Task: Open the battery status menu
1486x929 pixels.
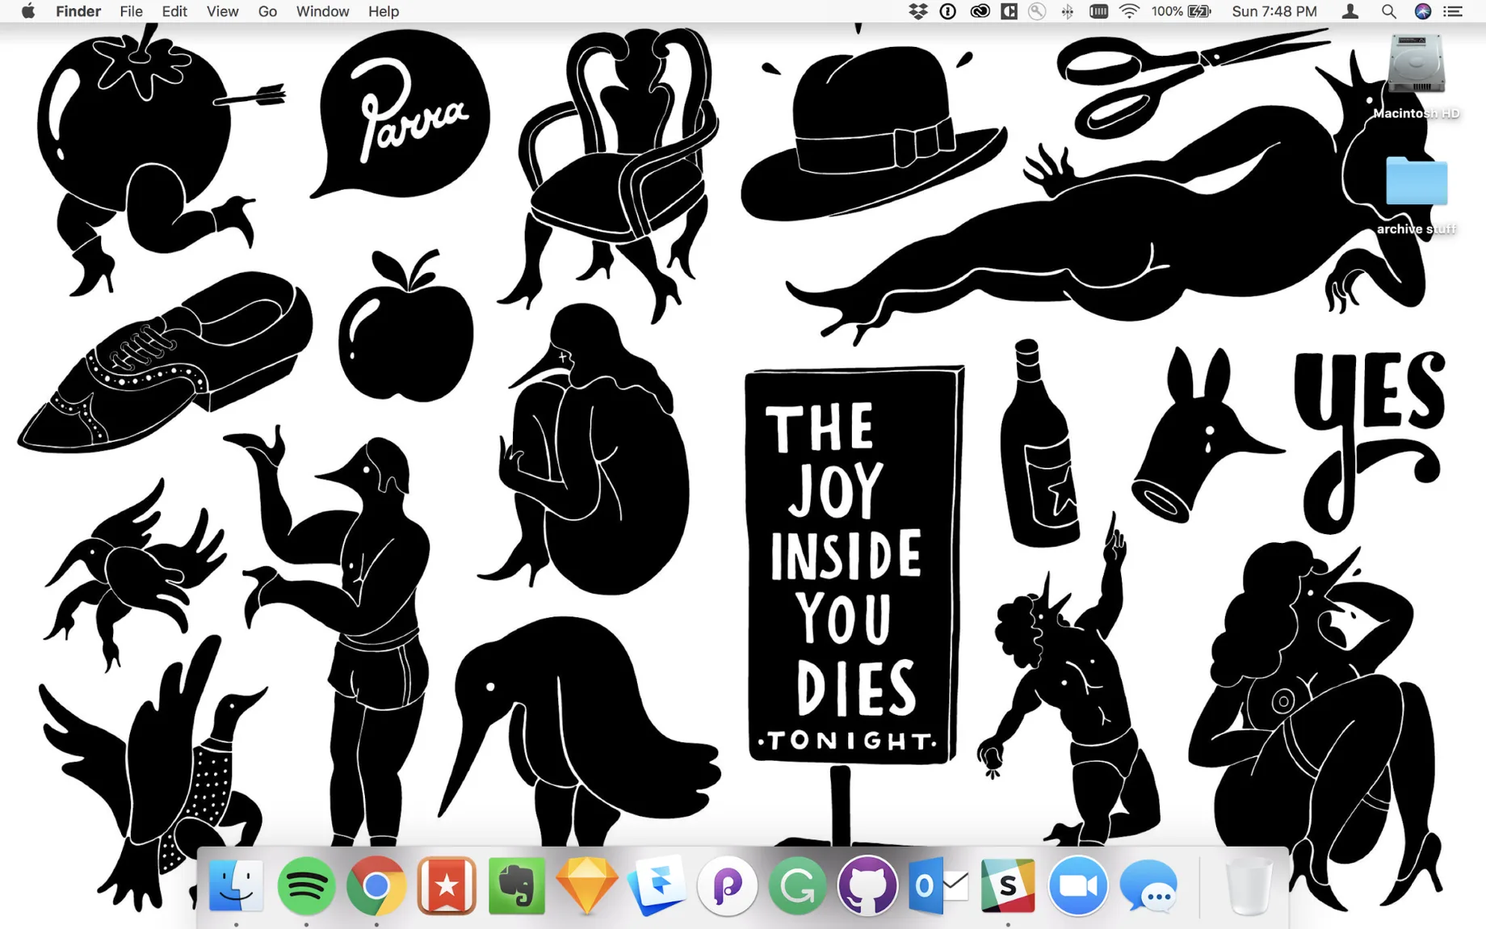Action: [1199, 11]
